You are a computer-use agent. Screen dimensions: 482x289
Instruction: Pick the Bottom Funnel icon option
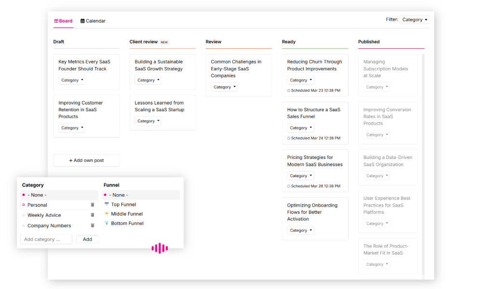pyautogui.click(x=107, y=223)
